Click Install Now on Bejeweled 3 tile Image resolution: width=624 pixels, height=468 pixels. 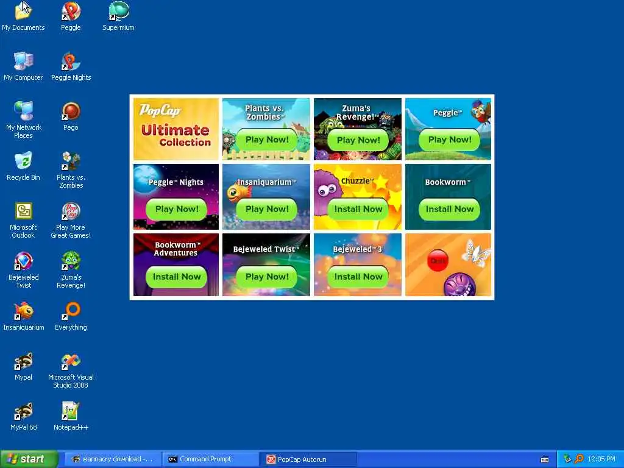[x=358, y=277]
